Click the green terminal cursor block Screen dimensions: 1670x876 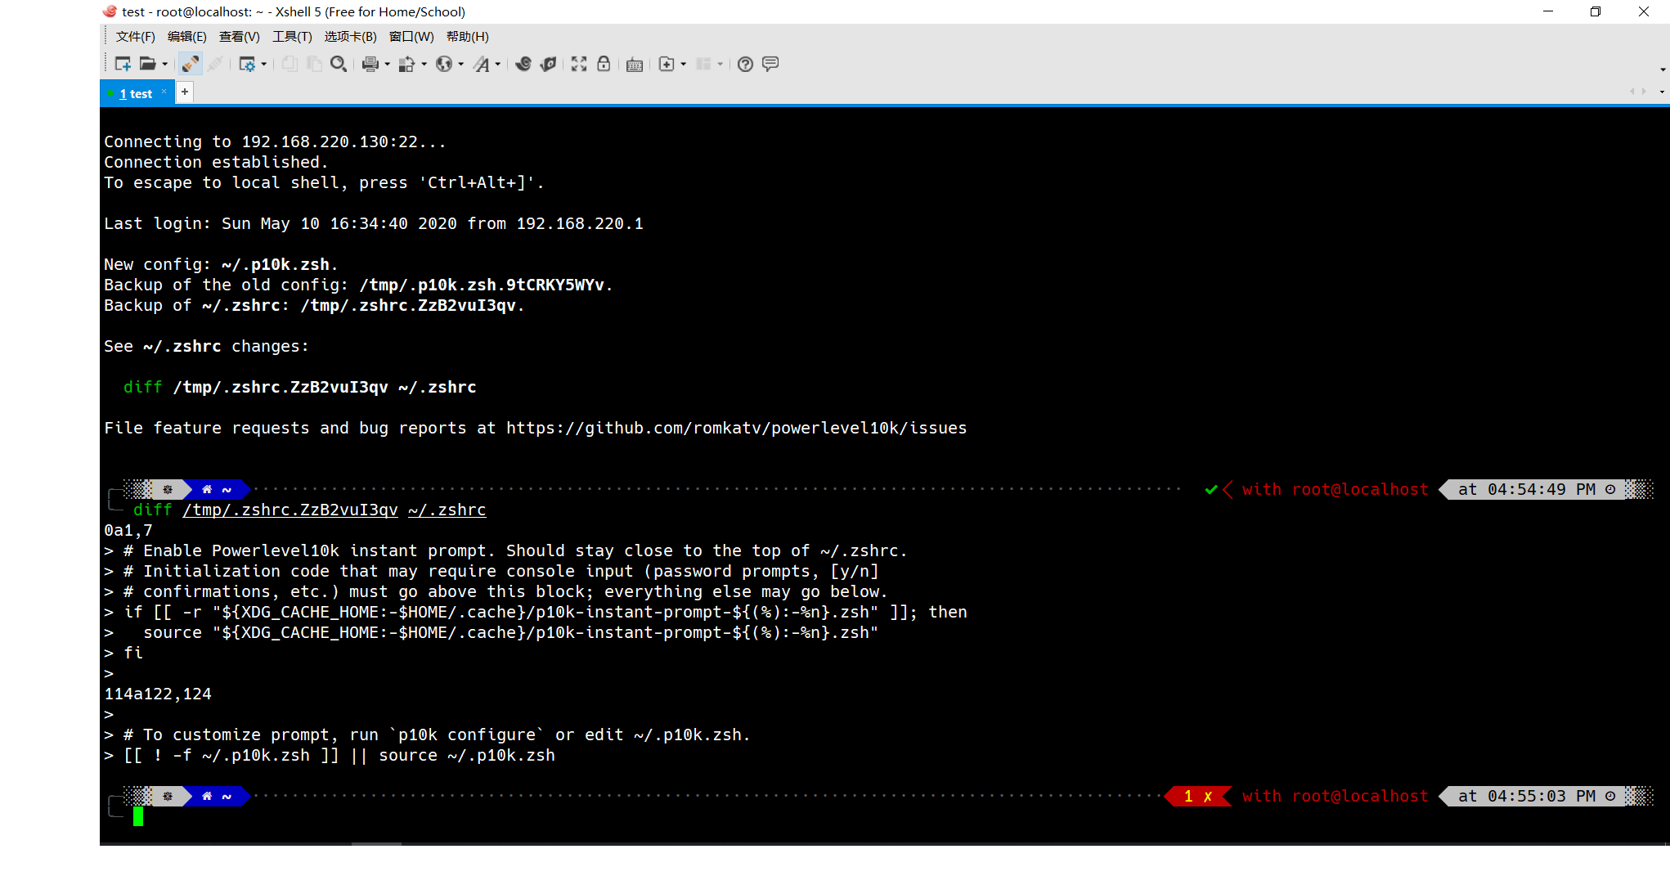tap(139, 815)
